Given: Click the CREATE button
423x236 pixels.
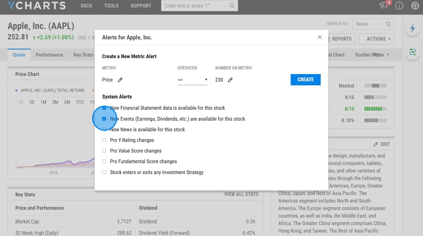Looking at the screenshot, I should point(306,80).
